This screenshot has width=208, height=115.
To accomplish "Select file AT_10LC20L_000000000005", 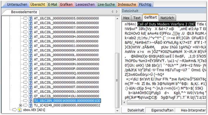I will 66,18.
